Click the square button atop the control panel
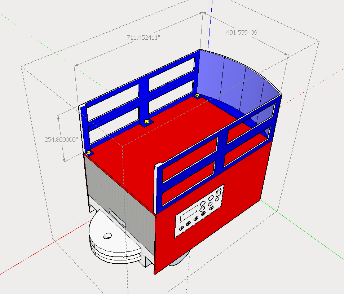Viewport: 344px width, 294px height. click(x=219, y=193)
